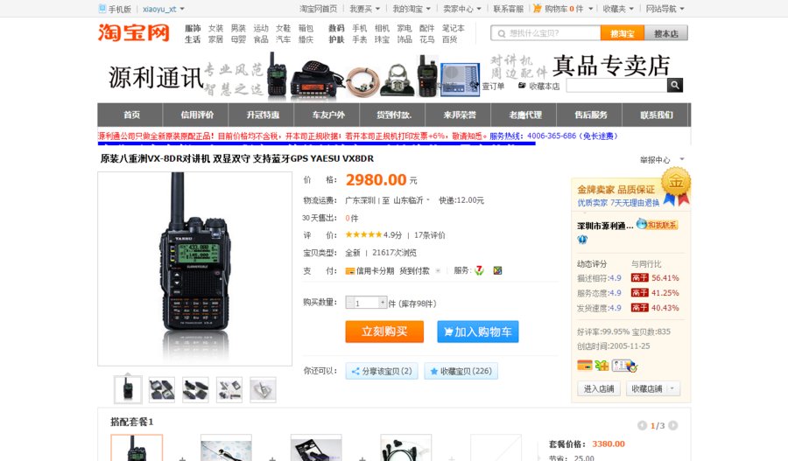Focus the shop banner search field

616,85
